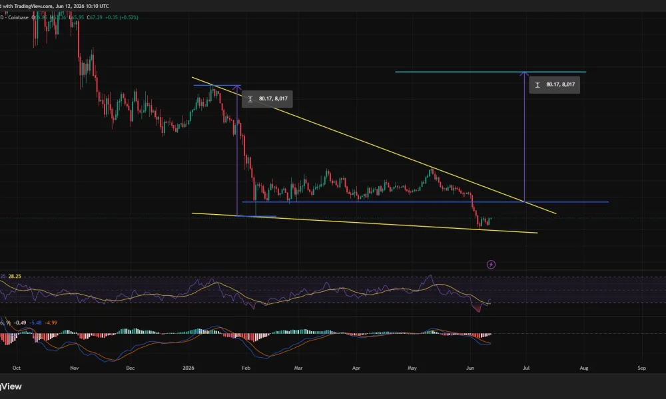
Task: Click measure icon in label beside January peak
Action: (250, 99)
